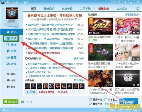Click the 延时: 47ms latency text
The image size is (142, 112).
pos(26,102)
